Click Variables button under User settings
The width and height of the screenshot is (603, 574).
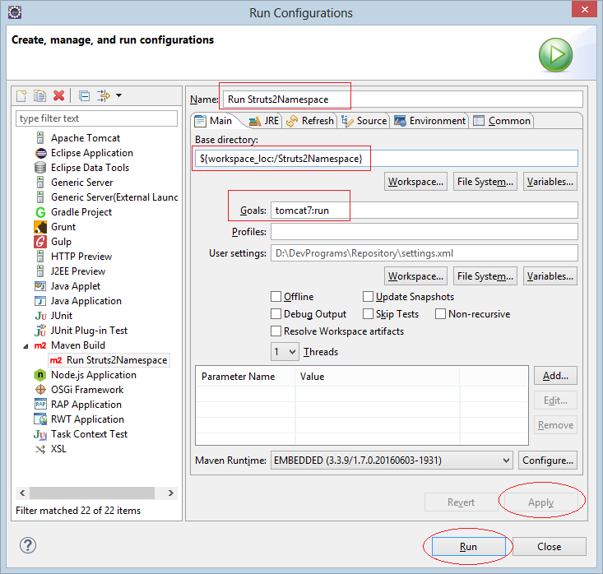(550, 276)
